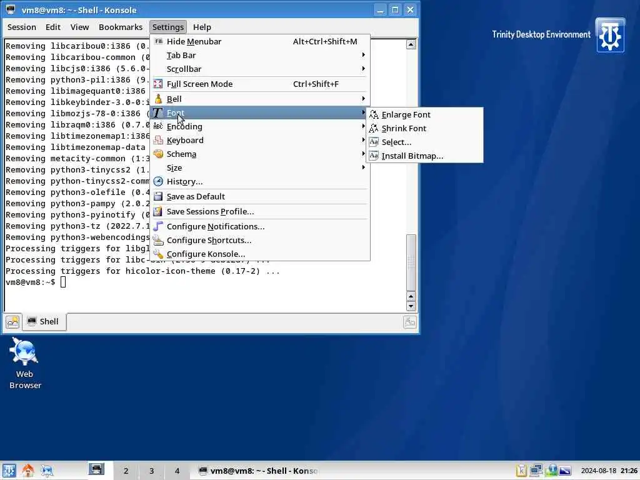Click the Configure Notifications music note icon
This screenshot has height=480, width=640.
click(158, 226)
